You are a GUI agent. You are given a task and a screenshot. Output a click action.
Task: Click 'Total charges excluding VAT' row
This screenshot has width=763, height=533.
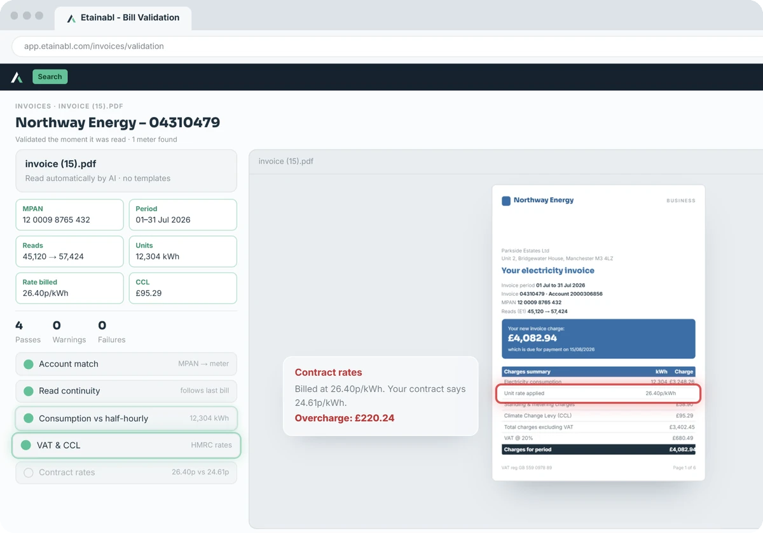click(598, 427)
